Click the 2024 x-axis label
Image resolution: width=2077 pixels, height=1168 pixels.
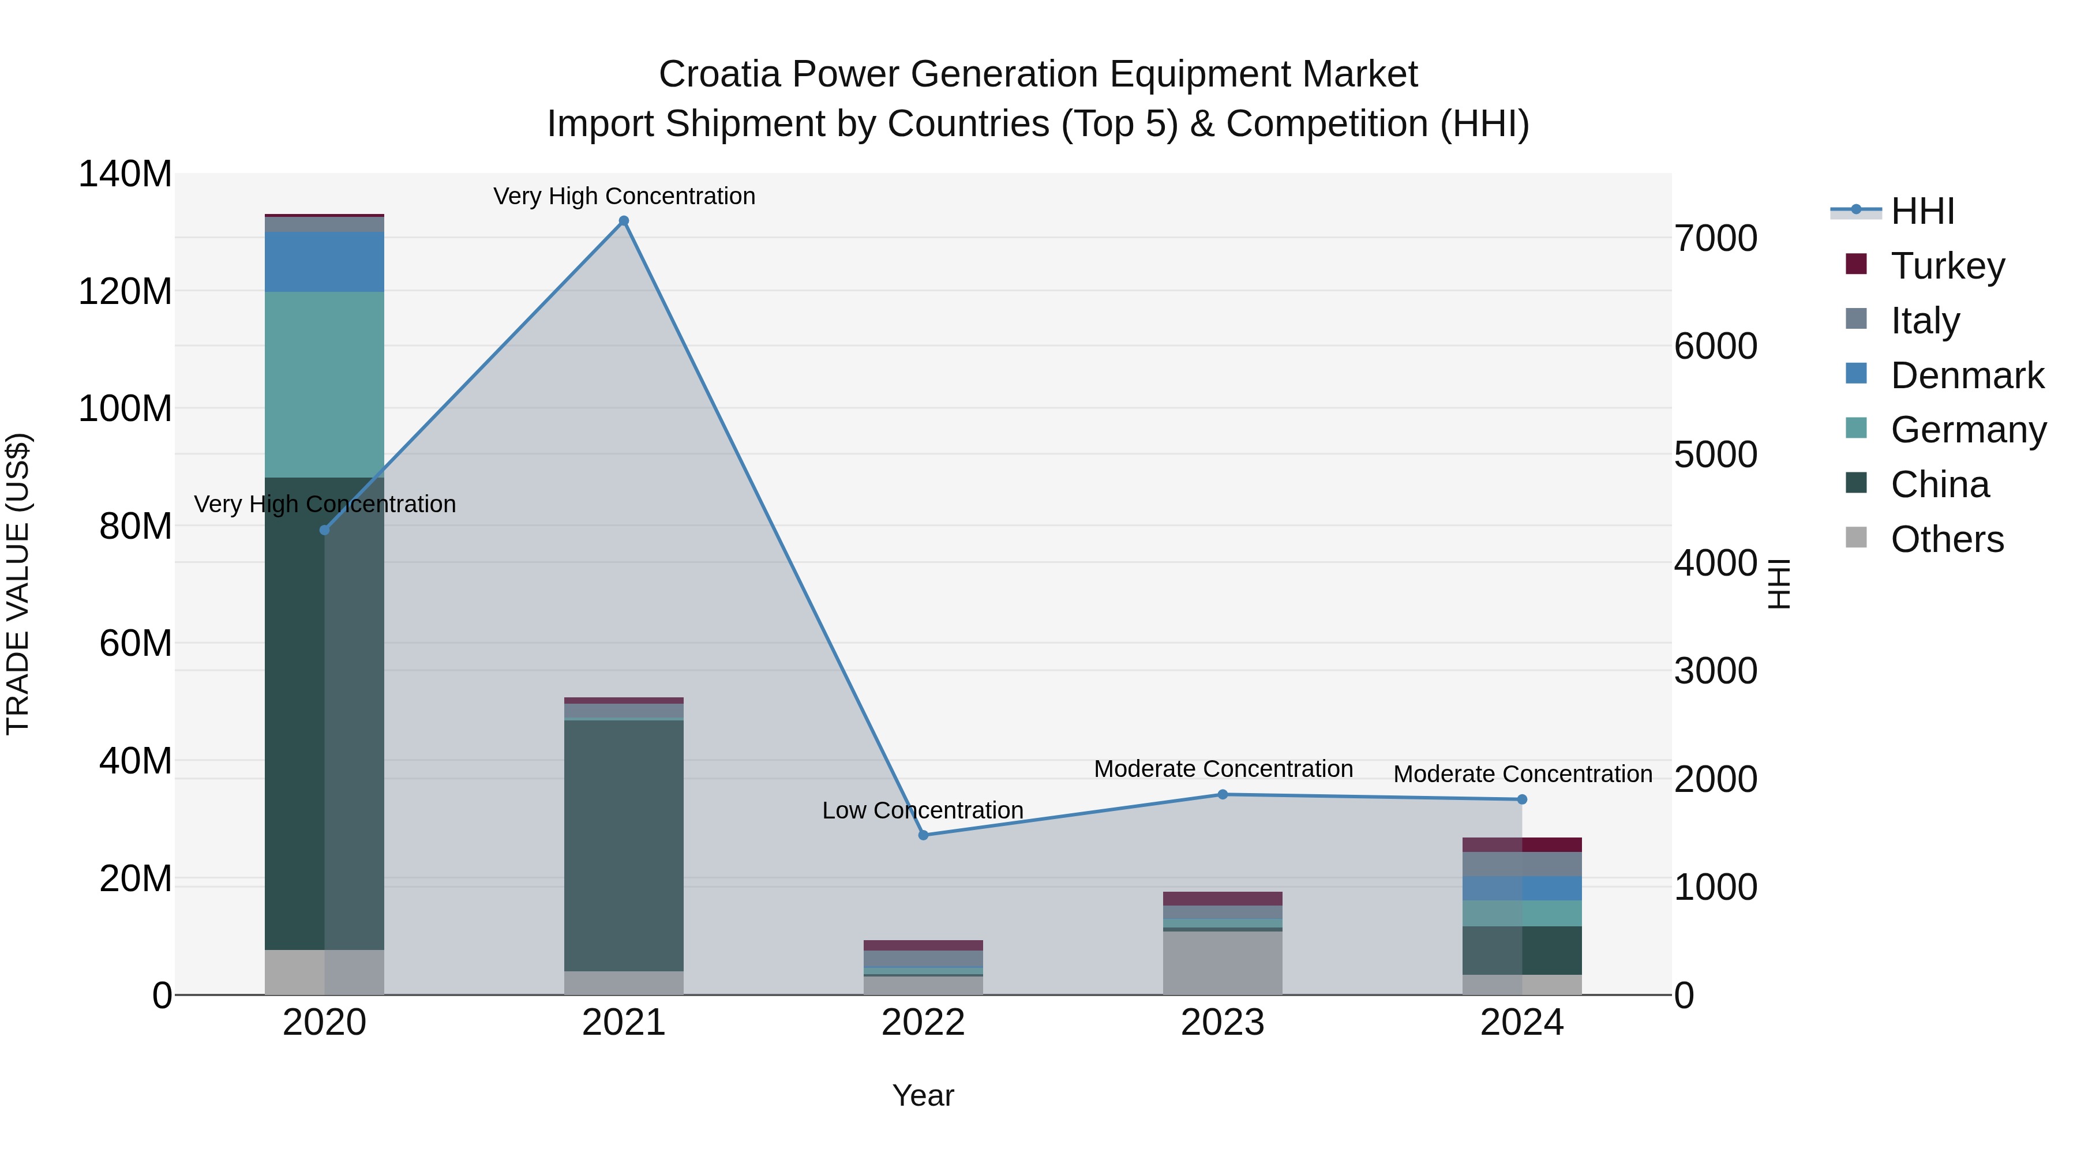coord(1523,1023)
